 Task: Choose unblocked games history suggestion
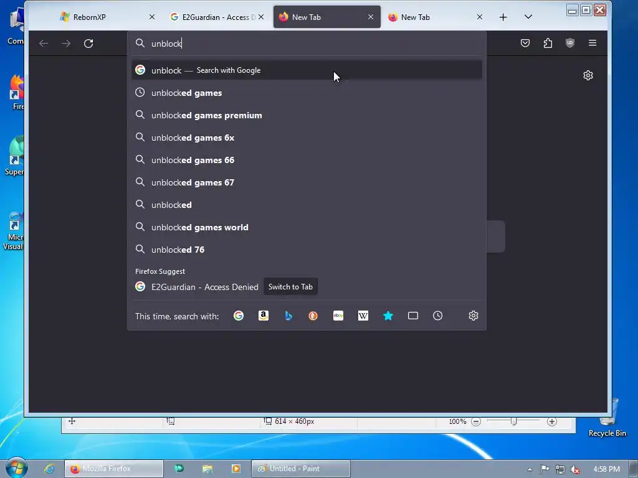pos(307,93)
